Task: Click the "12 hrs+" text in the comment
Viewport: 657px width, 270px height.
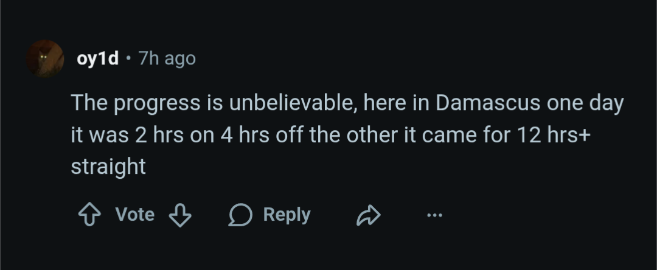Action: (x=551, y=134)
